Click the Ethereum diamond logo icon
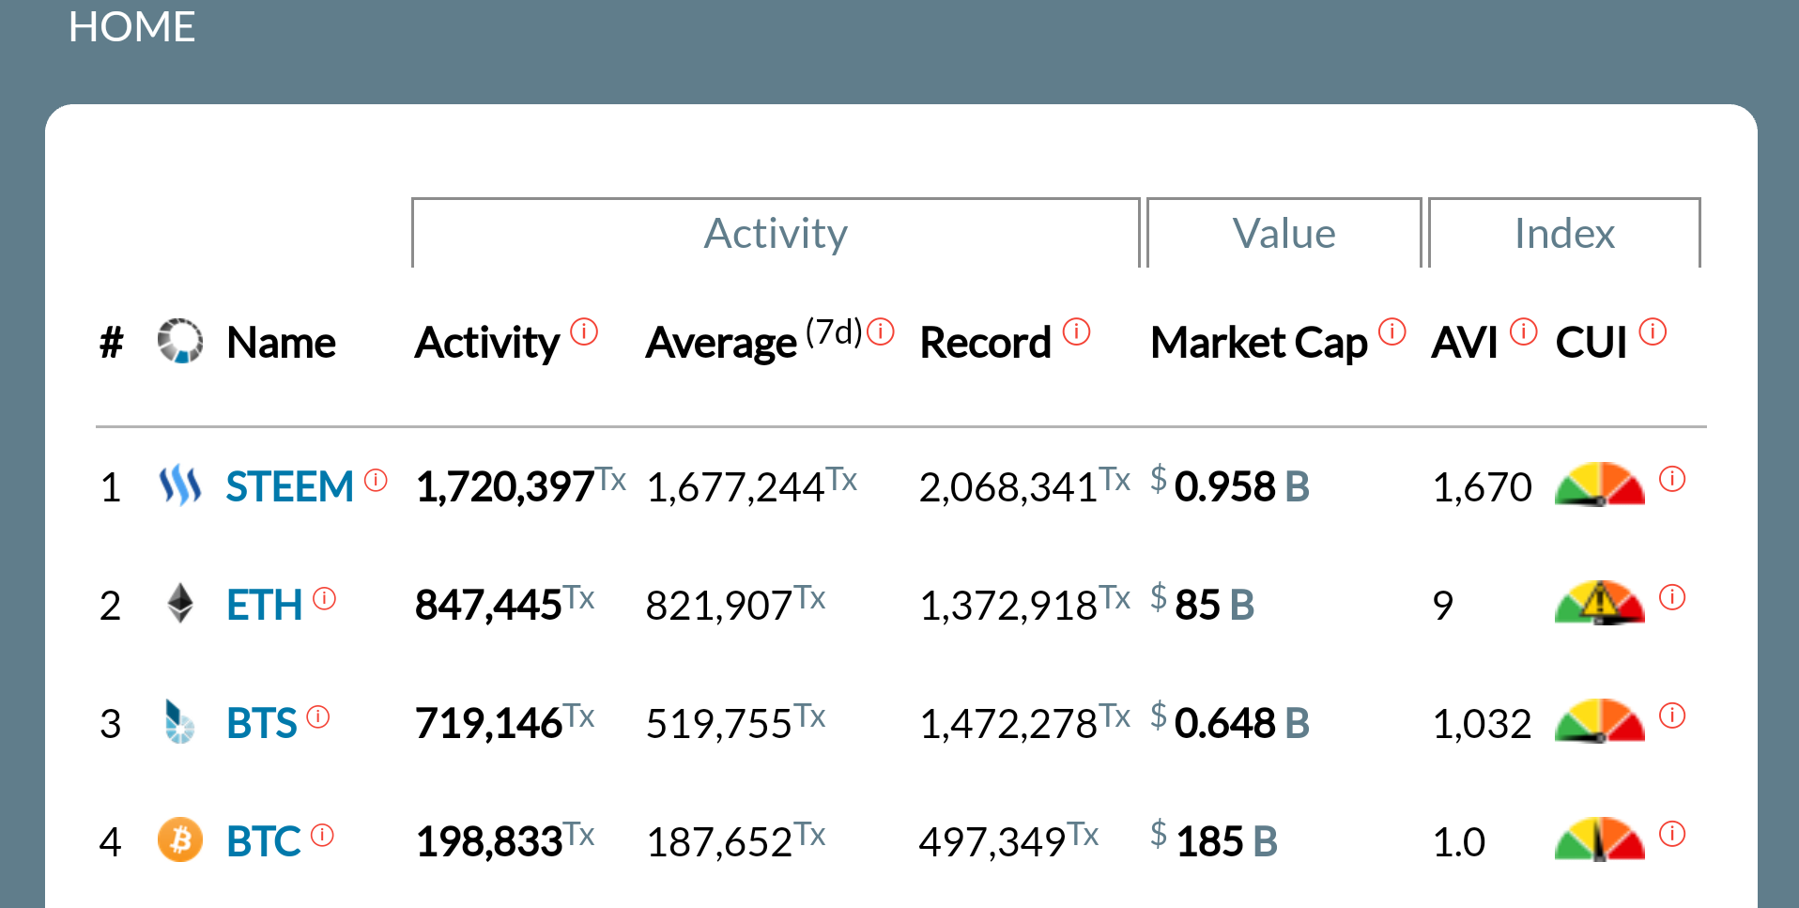 point(180,604)
